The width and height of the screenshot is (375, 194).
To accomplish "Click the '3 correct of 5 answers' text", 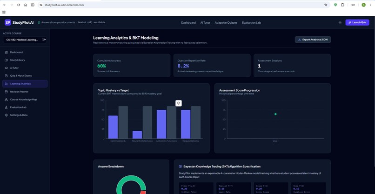I will [x=108, y=71].
